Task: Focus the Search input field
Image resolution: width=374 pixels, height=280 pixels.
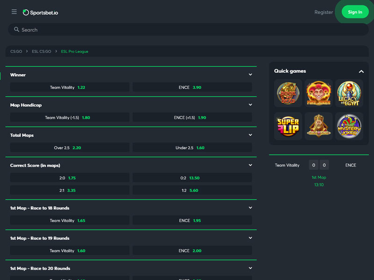Action: coord(188,29)
